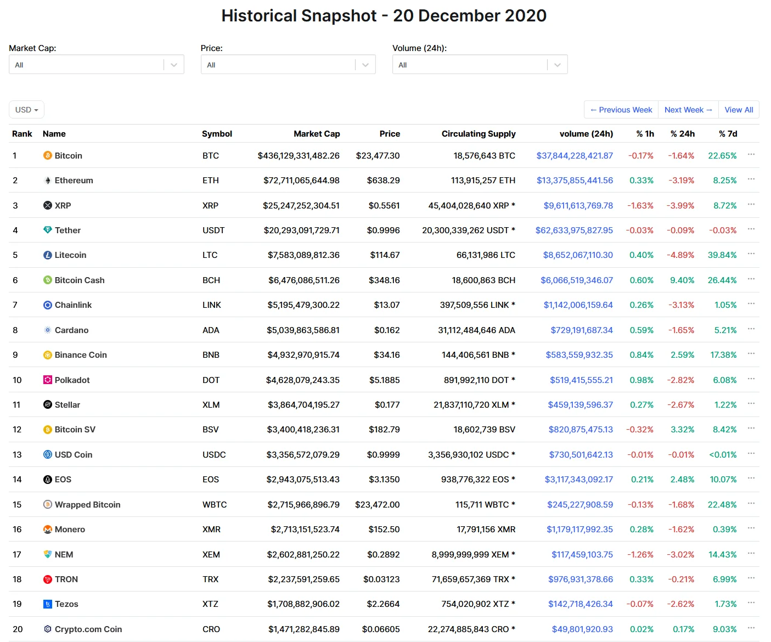Screen dimensions: 771x642
Task: Click the Bitcoin Cash logo icon
Action: click(48, 280)
